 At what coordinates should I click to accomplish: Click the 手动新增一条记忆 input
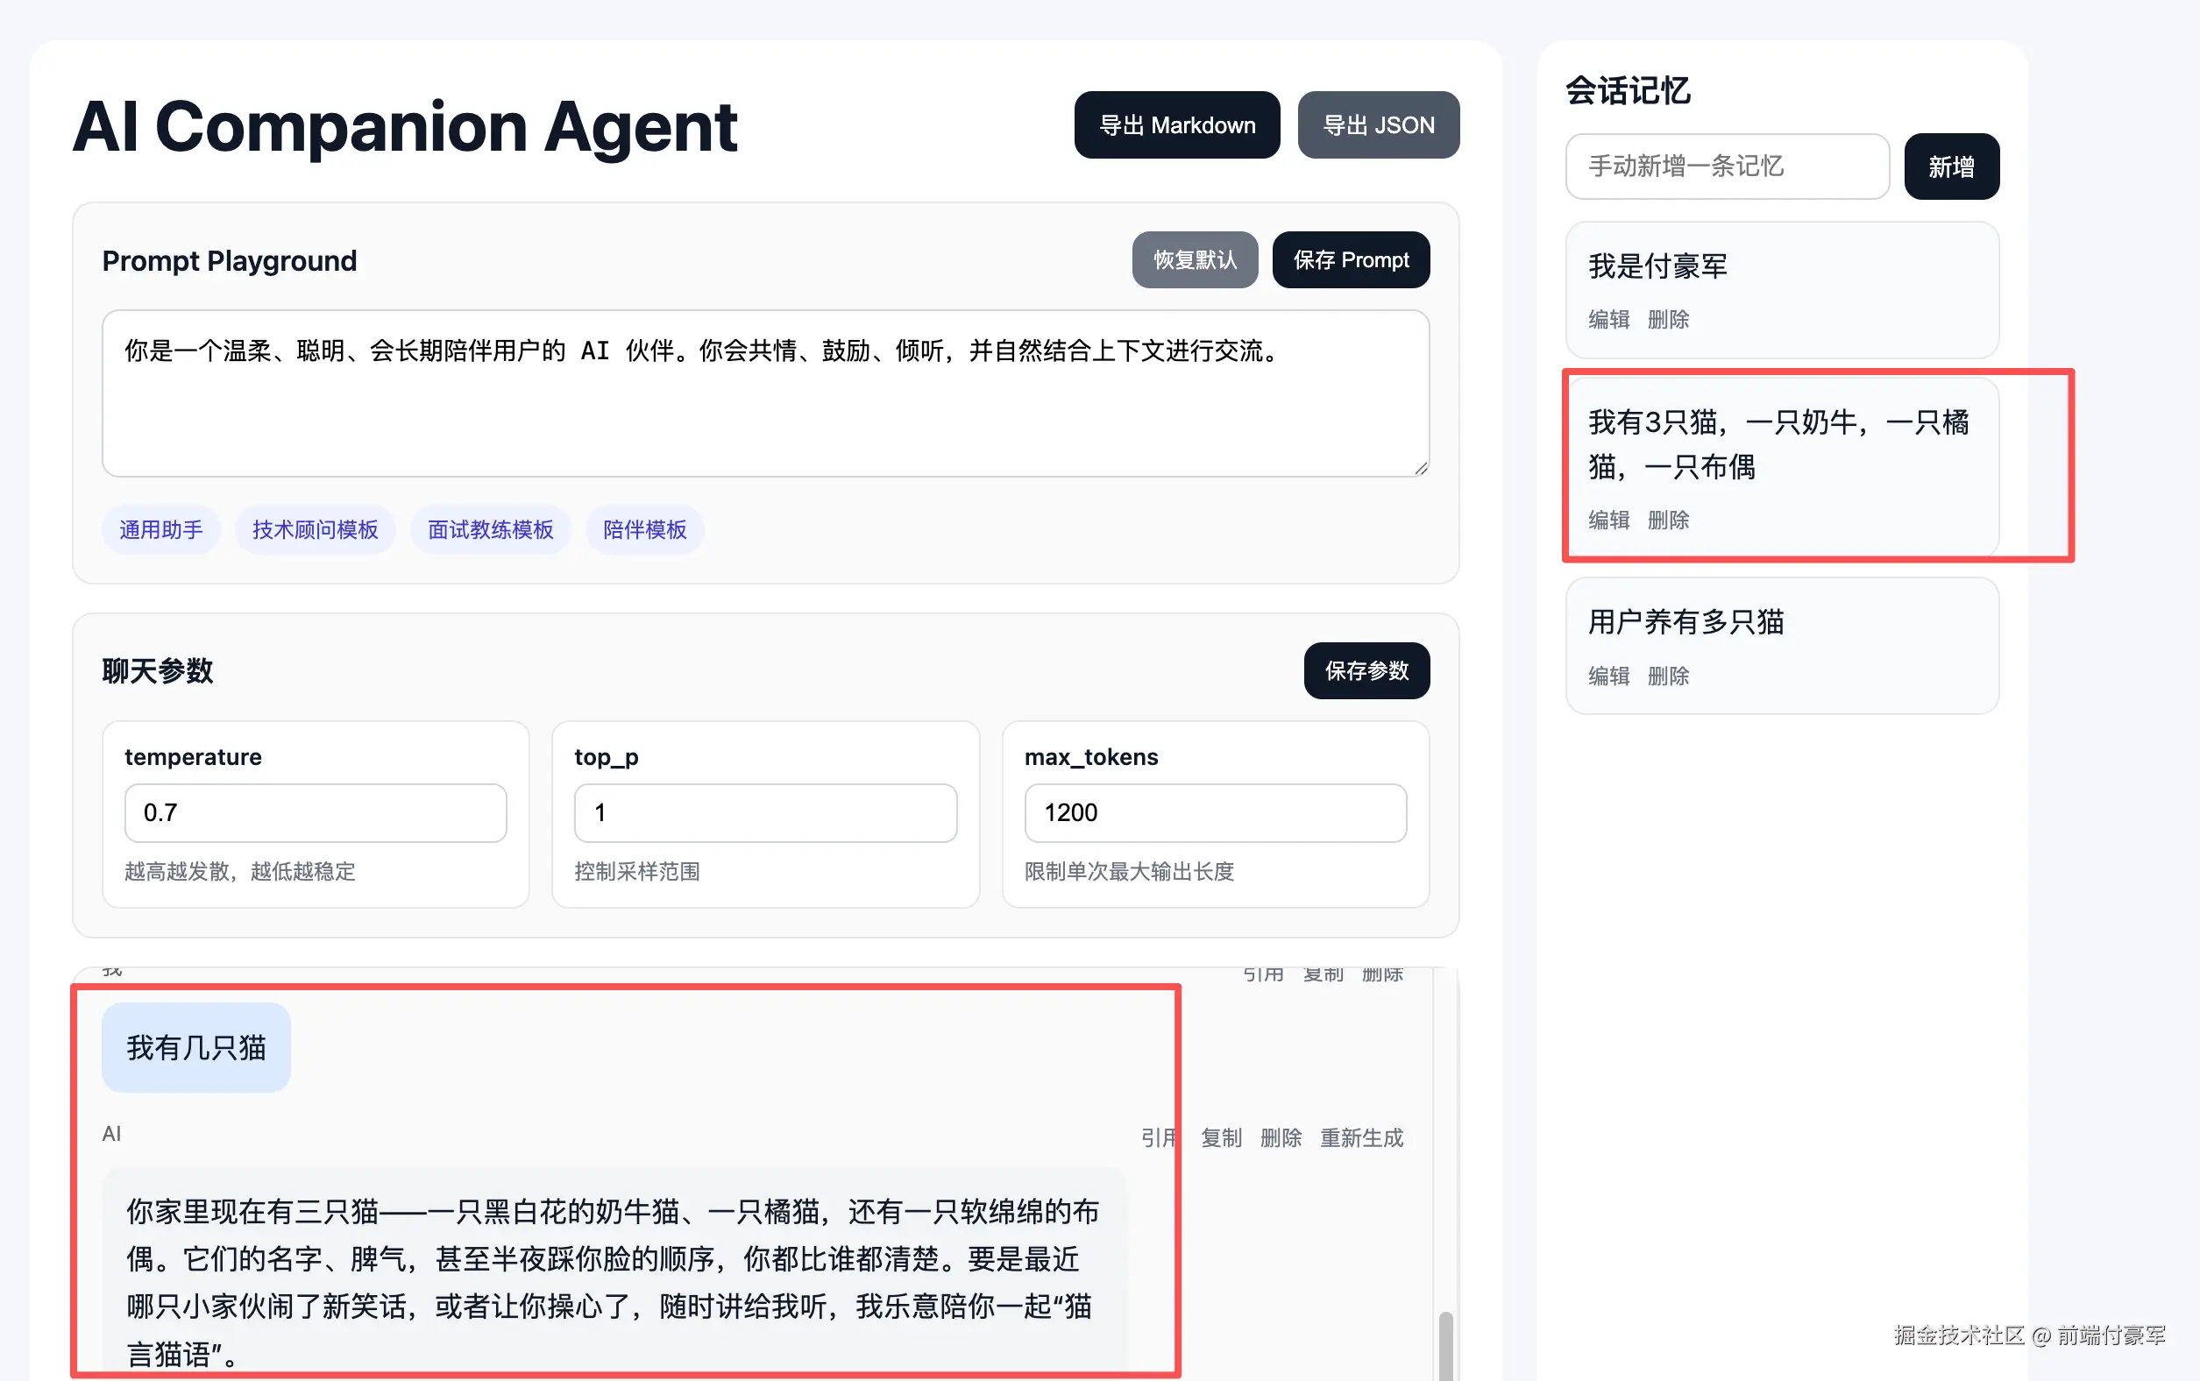point(1727,166)
